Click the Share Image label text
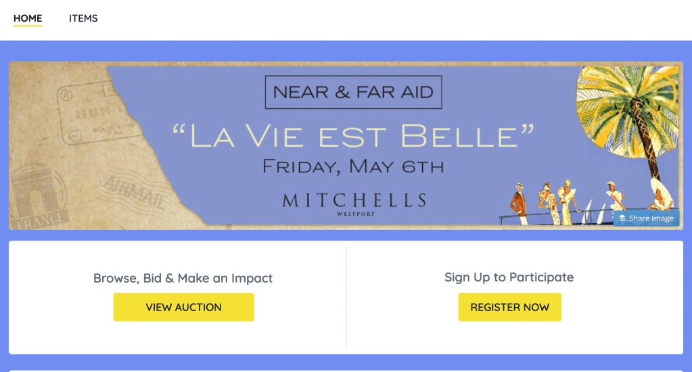 pos(651,218)
